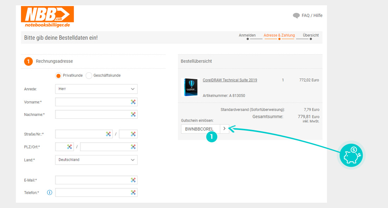Click the Gesamtsumme 779,81 Euro amount

pyautogui.click(x=308, y=117)
